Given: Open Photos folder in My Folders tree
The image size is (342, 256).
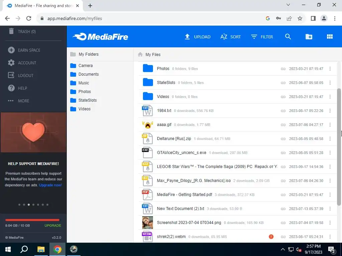Looking at the screenshot, I should pos(80,92).
